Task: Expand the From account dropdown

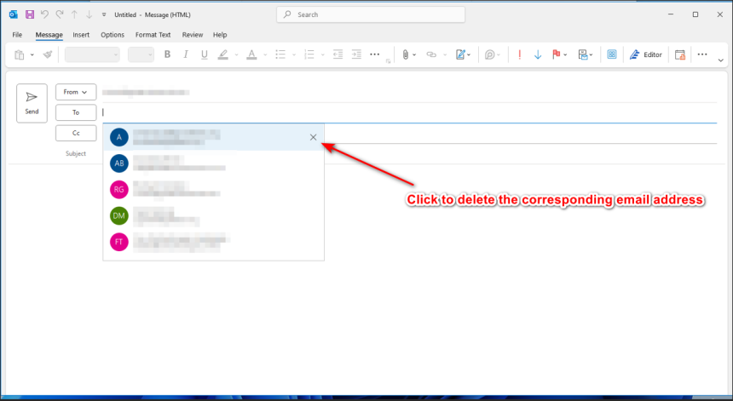Action: click(x=76, y=92)
